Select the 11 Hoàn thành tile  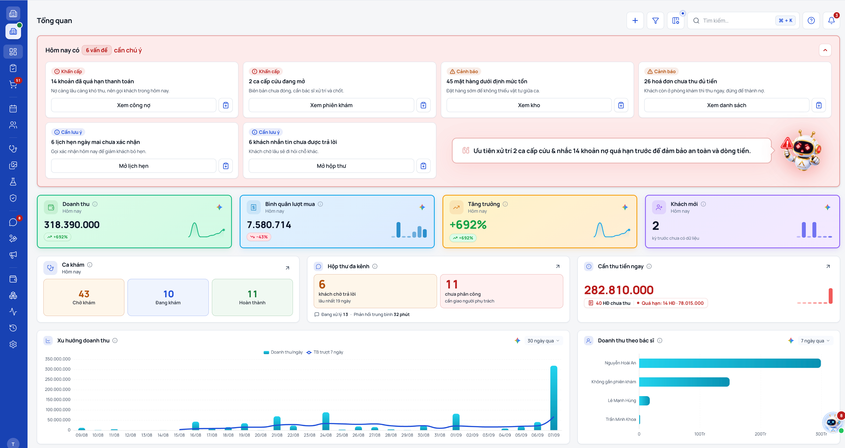(252, 297)
